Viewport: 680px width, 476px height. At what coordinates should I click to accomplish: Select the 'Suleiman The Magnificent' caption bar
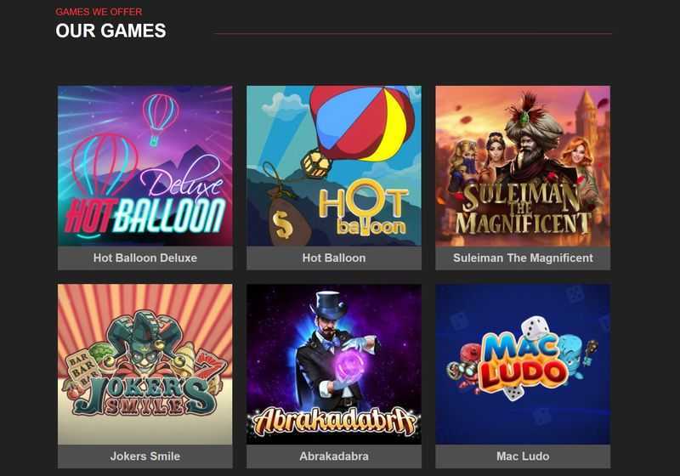523,258
